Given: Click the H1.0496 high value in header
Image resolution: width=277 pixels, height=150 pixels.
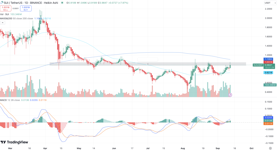Looking at the screenshot, I should [x=82, y=3].
